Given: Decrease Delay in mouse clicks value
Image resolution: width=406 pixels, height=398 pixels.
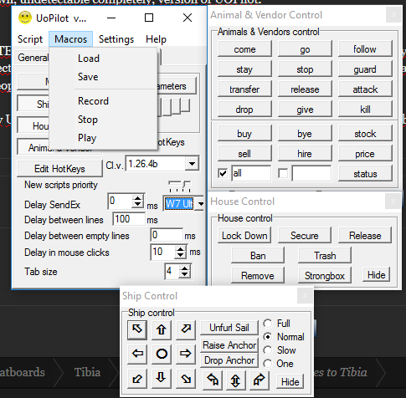Looking at the screenshot, I should [181, 255].
